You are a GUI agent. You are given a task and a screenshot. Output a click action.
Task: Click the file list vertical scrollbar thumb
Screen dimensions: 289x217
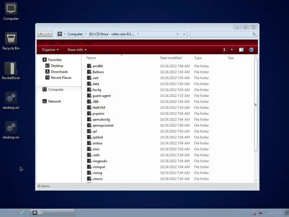[256, 105]
